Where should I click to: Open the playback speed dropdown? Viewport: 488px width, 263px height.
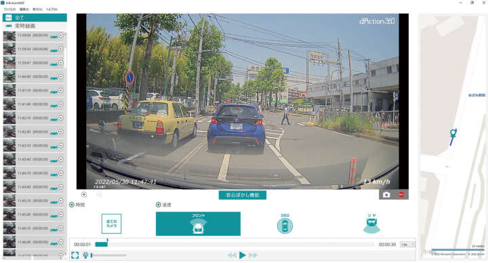[408, 245]
